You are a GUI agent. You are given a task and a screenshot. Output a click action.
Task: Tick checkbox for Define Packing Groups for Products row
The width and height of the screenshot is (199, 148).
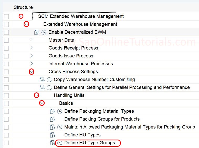coord(6,119)
